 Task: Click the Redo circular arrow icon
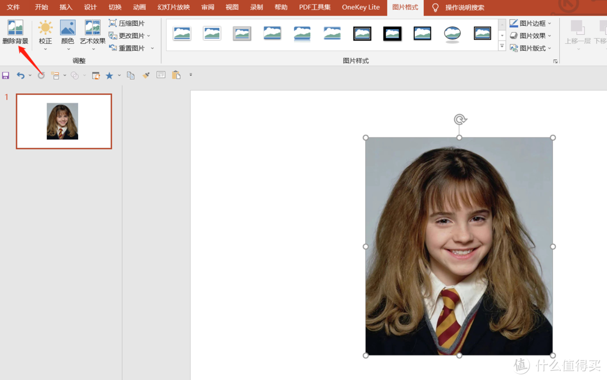pos(41,75)
